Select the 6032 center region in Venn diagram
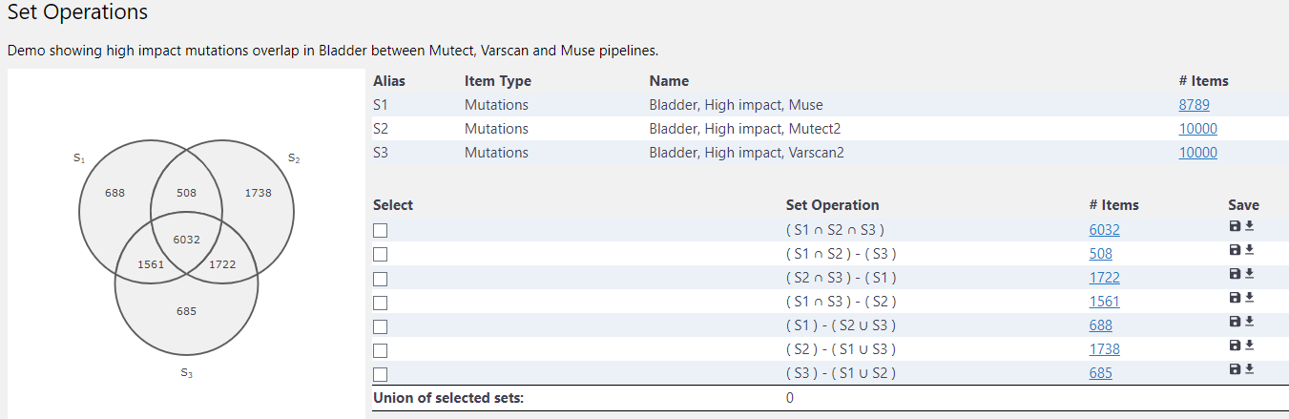The height and width of the screenshot is (419, 1289). pos(186,240)
